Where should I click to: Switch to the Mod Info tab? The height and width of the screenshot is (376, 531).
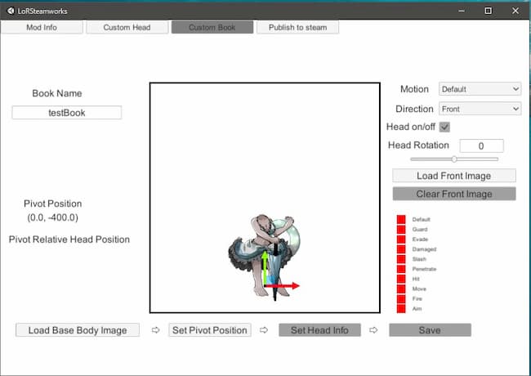(42, 28)
